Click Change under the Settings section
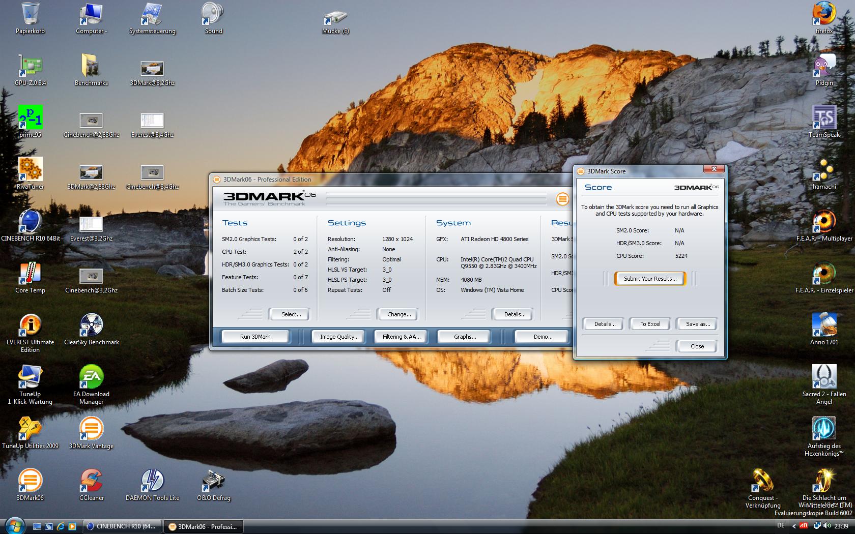The height and width of the screenshot is (534, 855). [x=398, y=314]
